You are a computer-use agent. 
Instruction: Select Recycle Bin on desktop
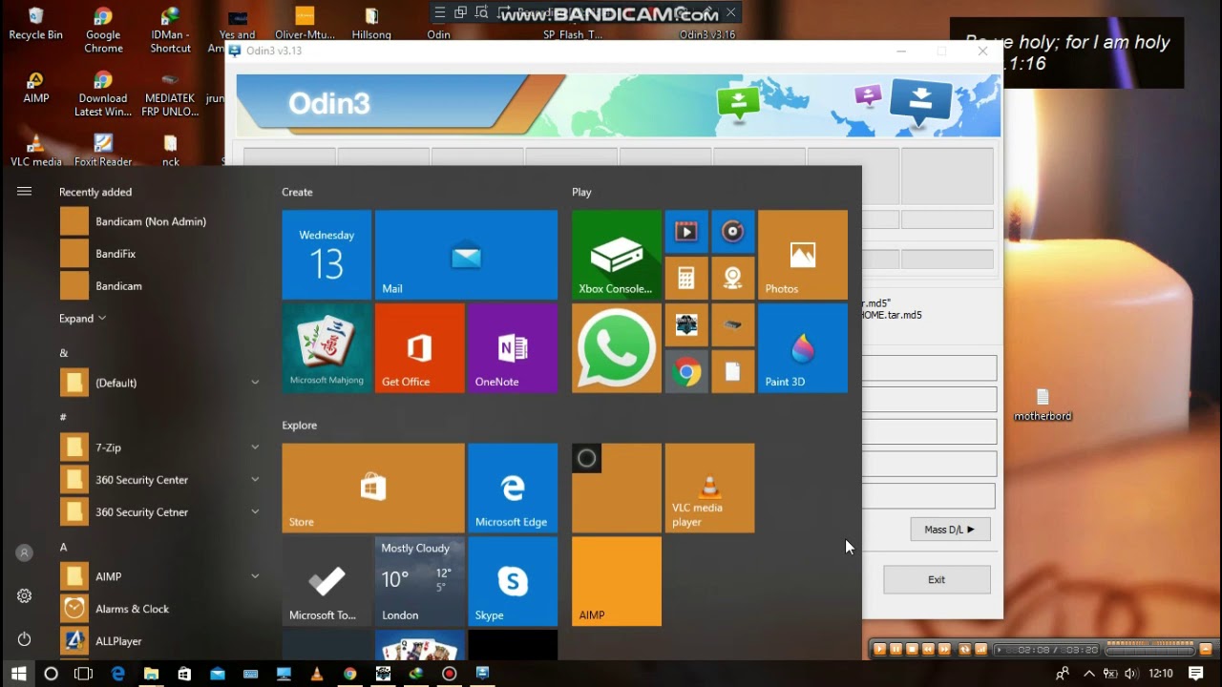36,24
